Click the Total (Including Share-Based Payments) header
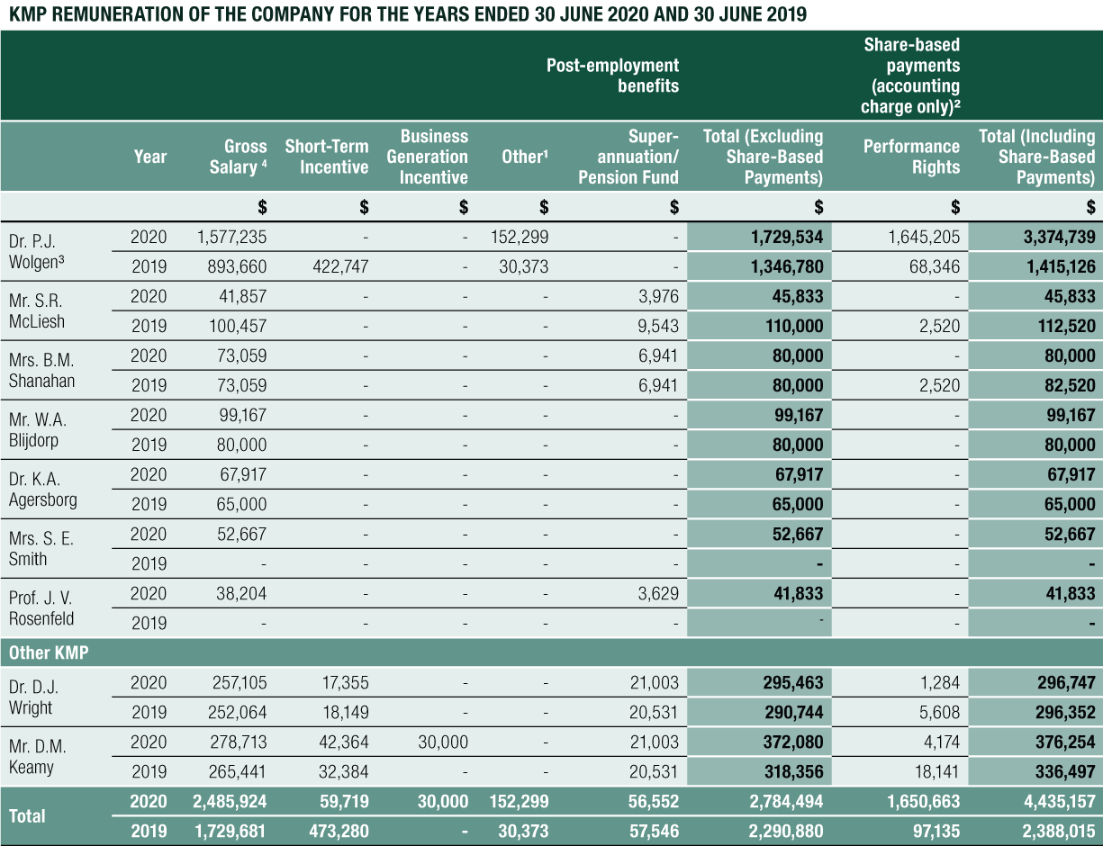Screen dimensions: 1103x846 [1036, 157]
